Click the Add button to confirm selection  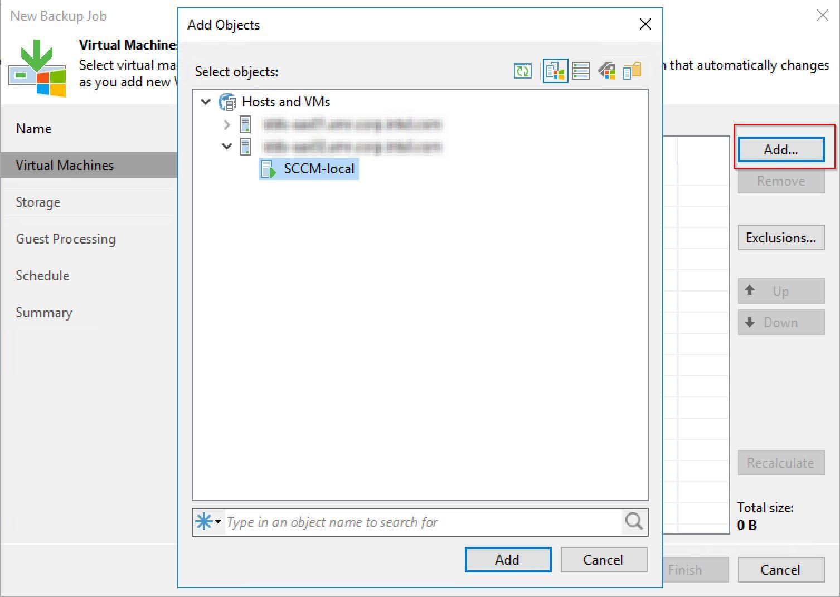click(507, 560)
